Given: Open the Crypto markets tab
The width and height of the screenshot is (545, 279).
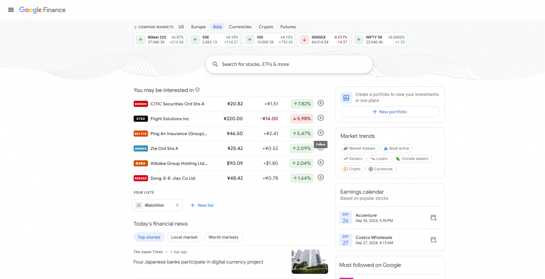Looking at the screenshot, I should pos(266,27).
